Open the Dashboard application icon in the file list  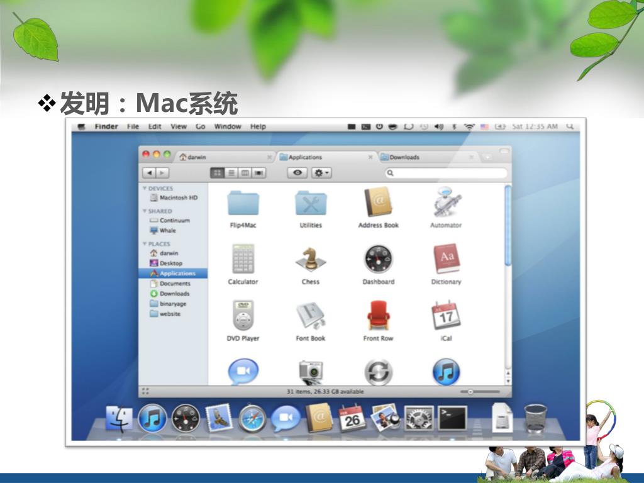[378, 259]
